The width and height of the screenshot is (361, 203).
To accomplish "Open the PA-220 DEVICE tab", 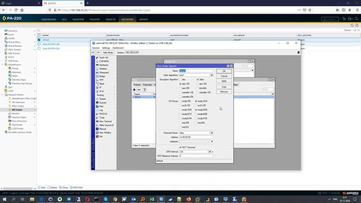I will [143, 20].
